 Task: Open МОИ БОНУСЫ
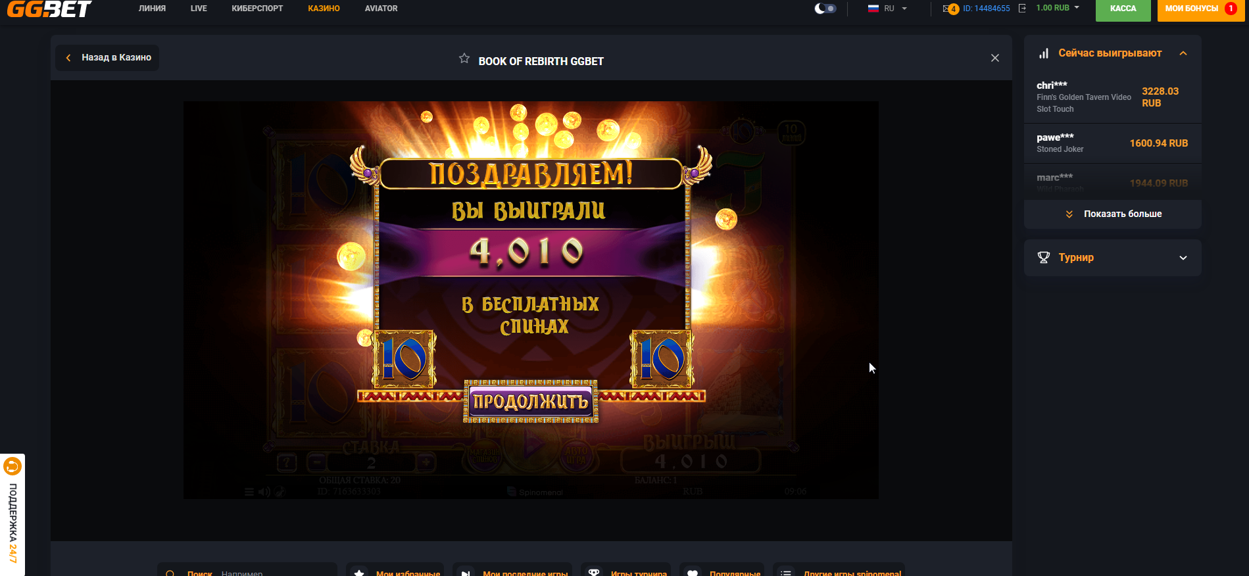[x=1201, y=9]
